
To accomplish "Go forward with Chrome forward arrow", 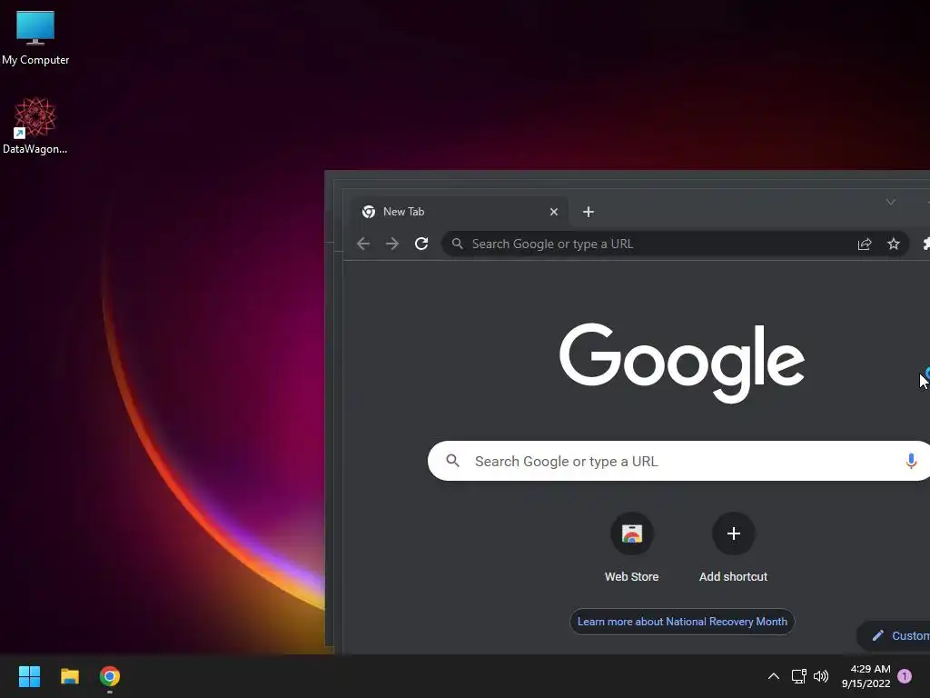I will (392, 244).
